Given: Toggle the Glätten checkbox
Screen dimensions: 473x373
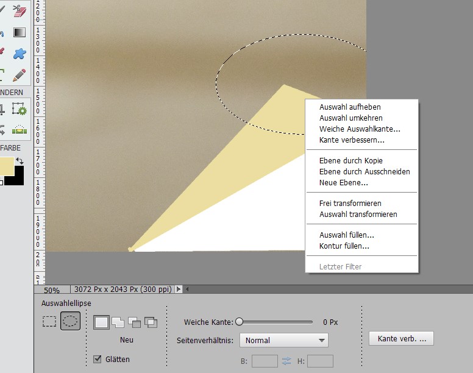Looking at the screenshot, I should (x=97, y=359).
